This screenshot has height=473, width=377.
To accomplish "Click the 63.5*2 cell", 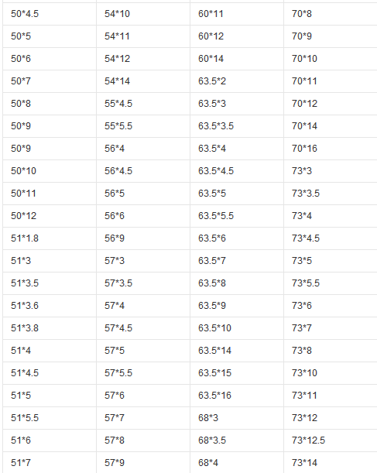I will [237, 81].
